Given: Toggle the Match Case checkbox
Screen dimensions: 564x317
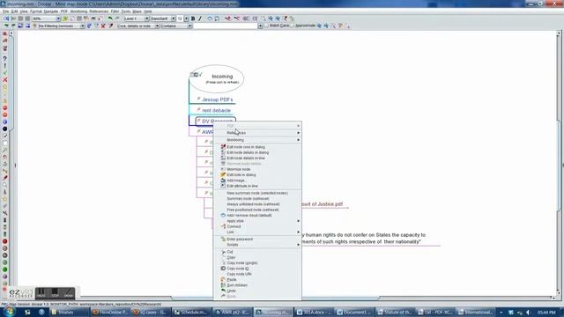Looking at the screenshot, I should pos(266,26).
